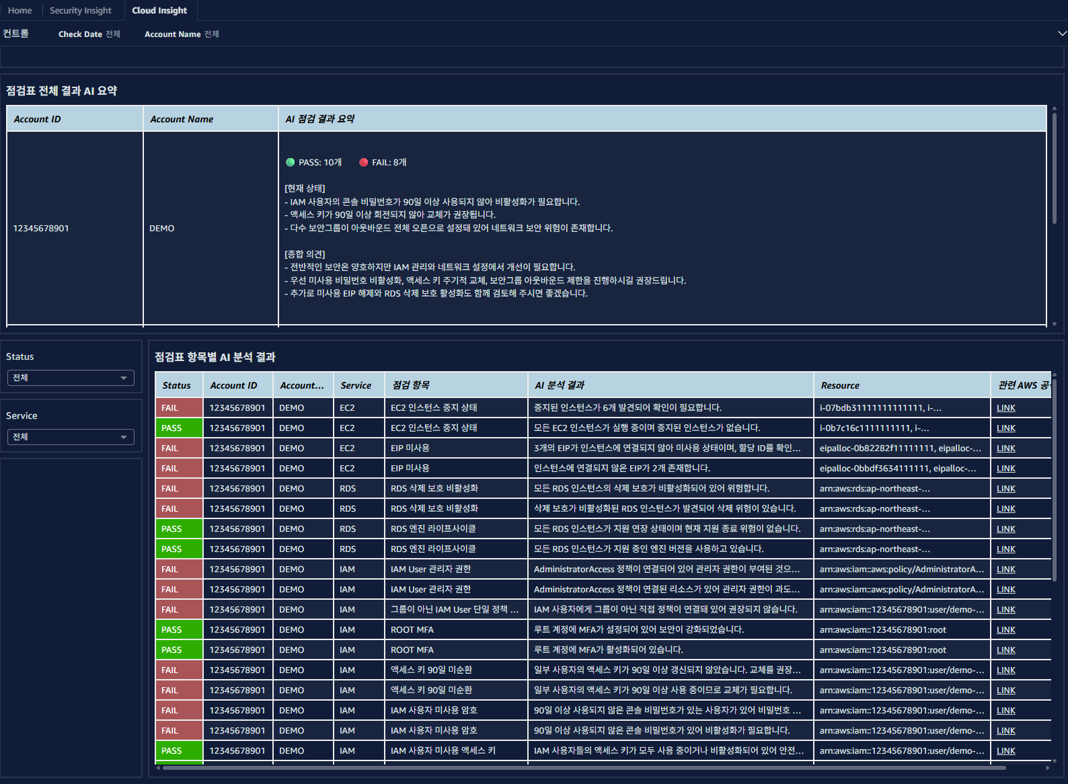Open Check Date filter control
Viewport: 1068px width, 784px height.
point(89,34)
